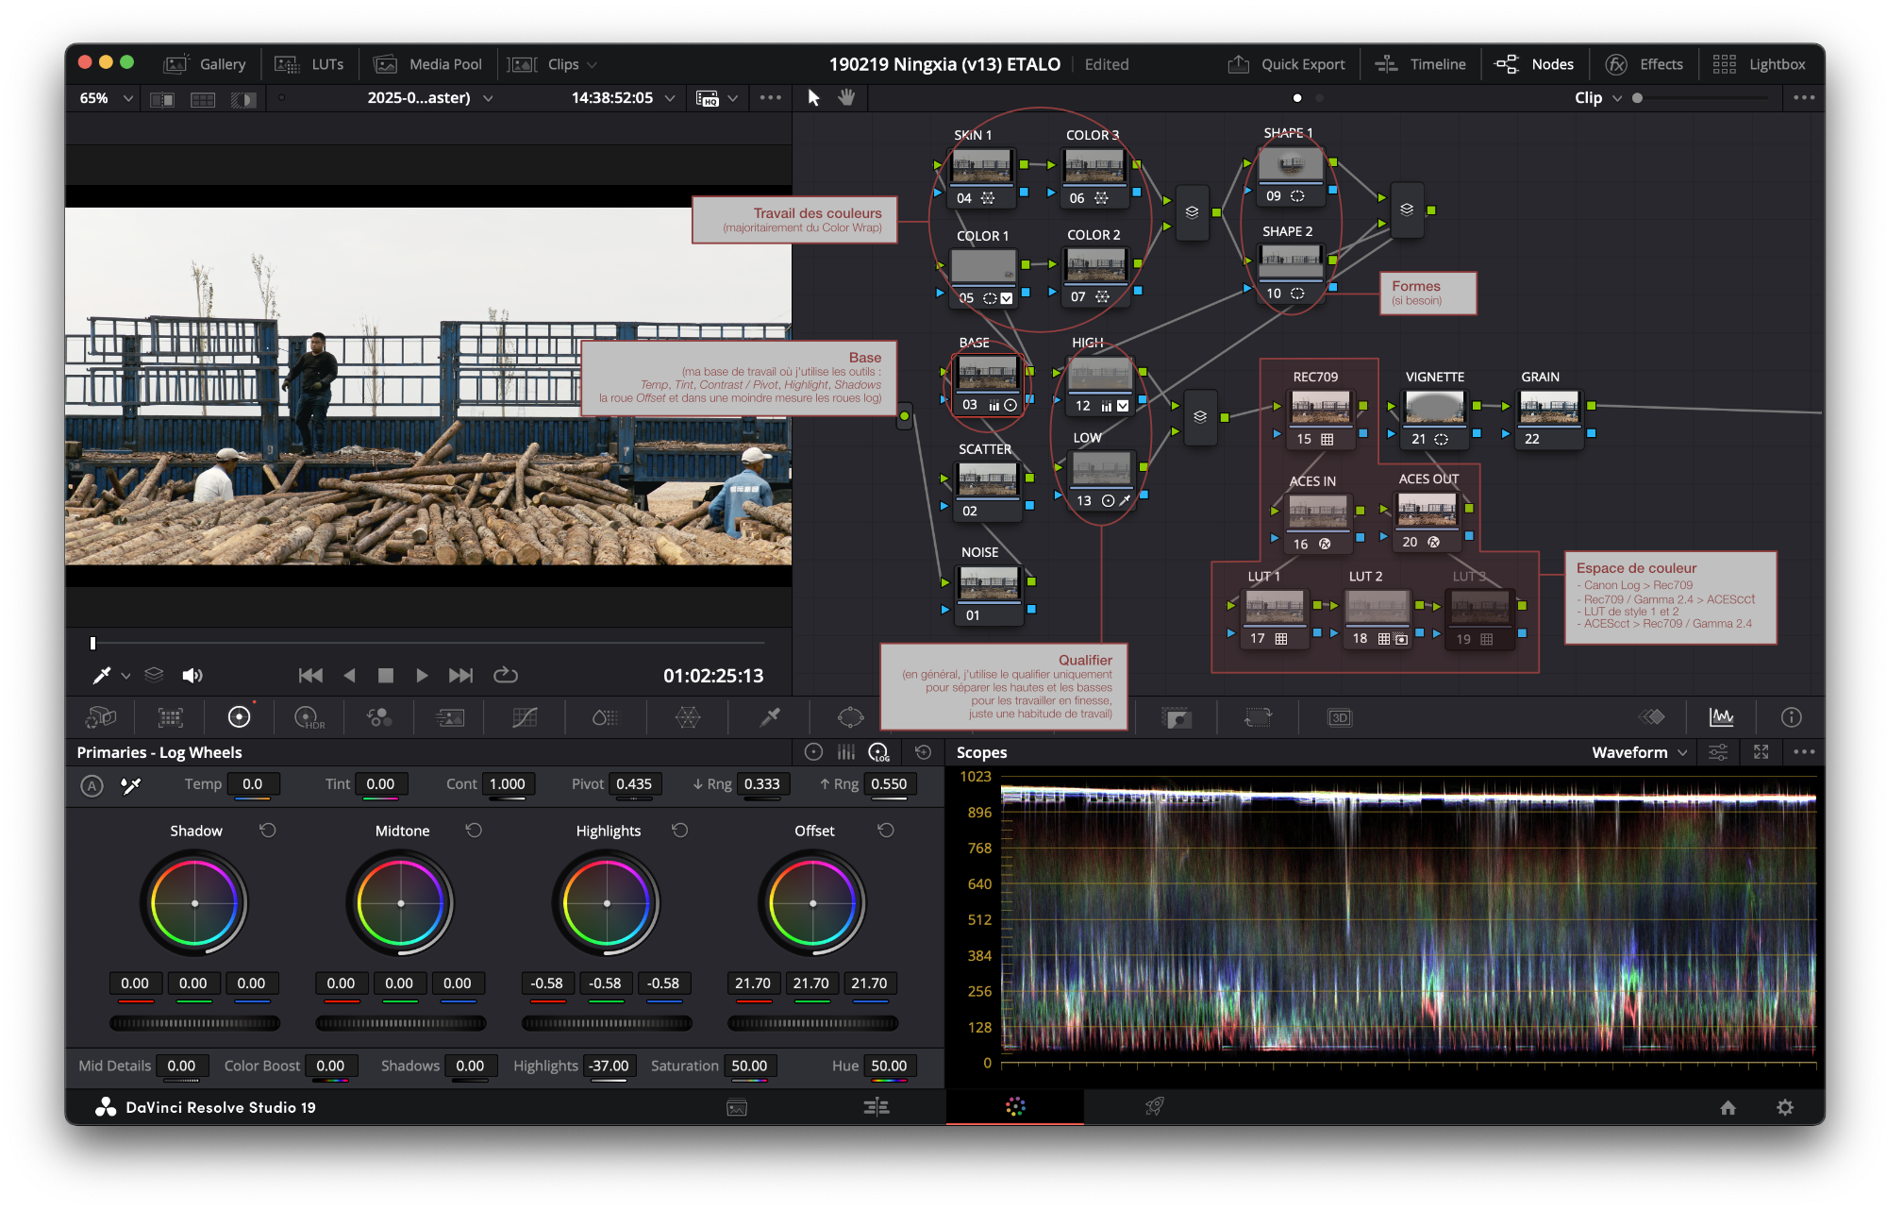Image resolution: width=1887 pixels, height=1210 pixels.
Task: Toggle the Nodes panel
Action: [x=1535, y=64]
